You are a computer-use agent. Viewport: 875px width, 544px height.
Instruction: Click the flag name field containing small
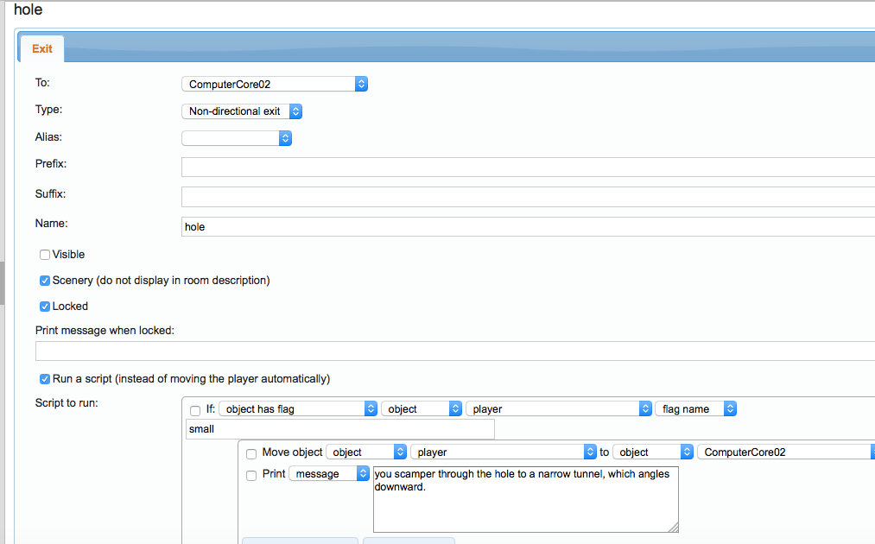pos(339,429)
